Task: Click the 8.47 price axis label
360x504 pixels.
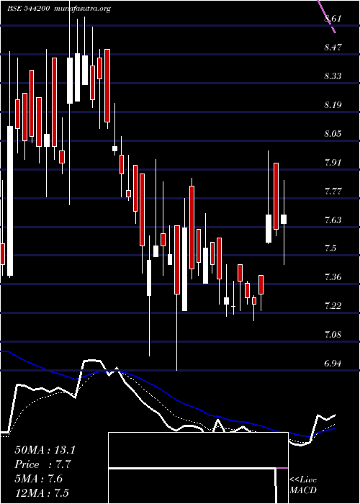Action: 333,48
